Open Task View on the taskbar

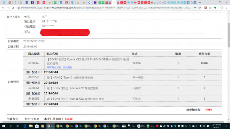(x=18, y=126)
